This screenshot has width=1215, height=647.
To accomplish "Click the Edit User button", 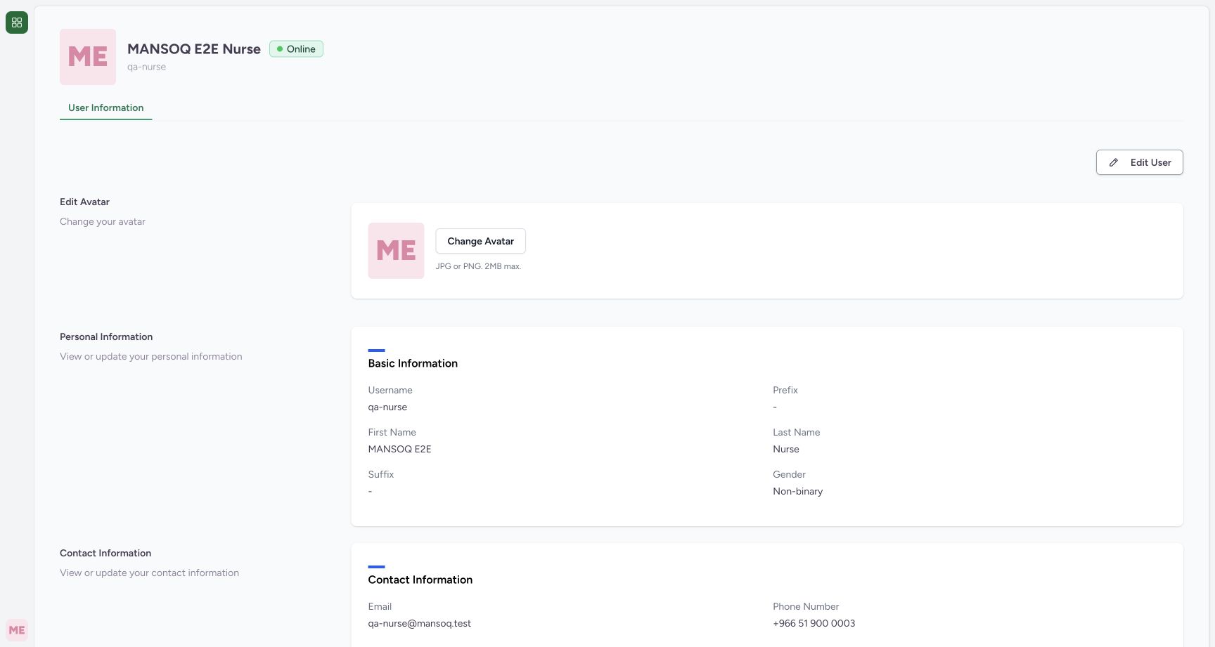I will (x=1139, y=162).
